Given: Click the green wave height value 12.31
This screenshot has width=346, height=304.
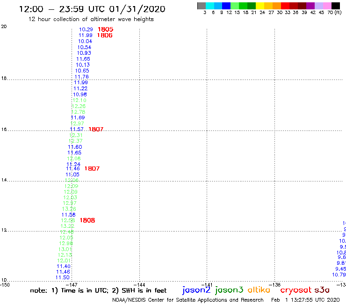Looking at the screenshot, I should (x=76, y=135).
